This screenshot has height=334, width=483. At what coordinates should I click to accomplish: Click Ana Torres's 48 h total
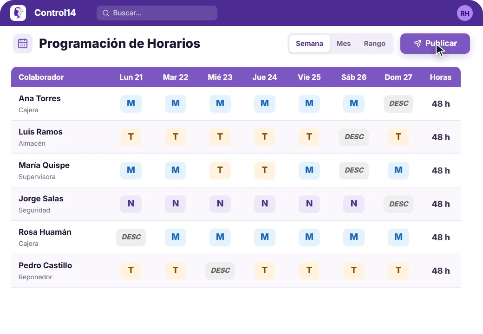440,104
